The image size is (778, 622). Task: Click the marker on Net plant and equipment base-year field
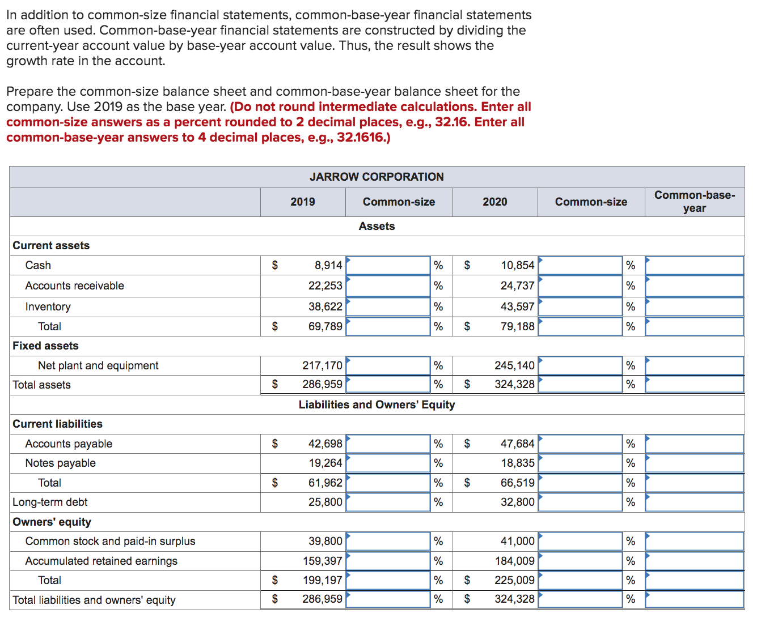[647, 359]
